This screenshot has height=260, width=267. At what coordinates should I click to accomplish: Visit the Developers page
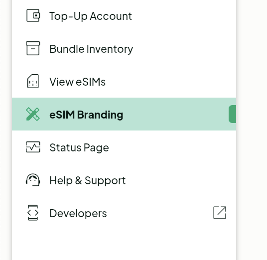coord(78,213)
